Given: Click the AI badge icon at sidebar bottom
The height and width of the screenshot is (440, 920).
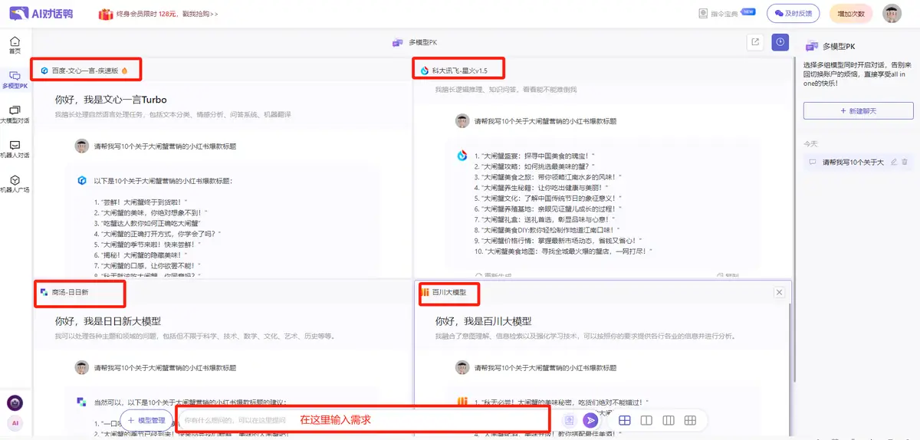Looking at the screenshot, I should tap(15, 423).
